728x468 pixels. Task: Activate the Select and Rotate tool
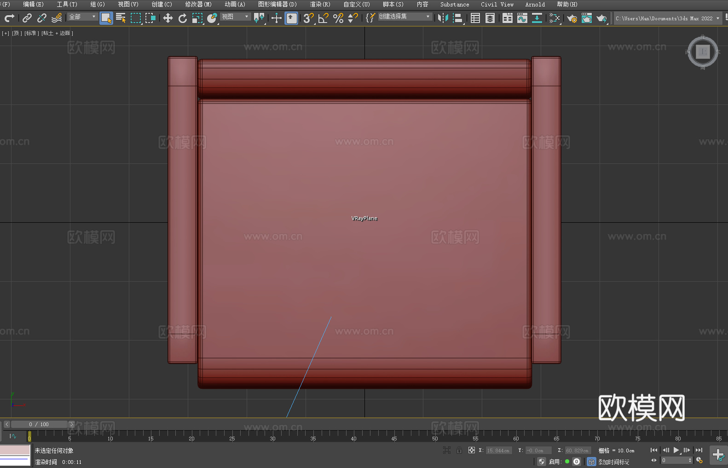pos(183,18)
